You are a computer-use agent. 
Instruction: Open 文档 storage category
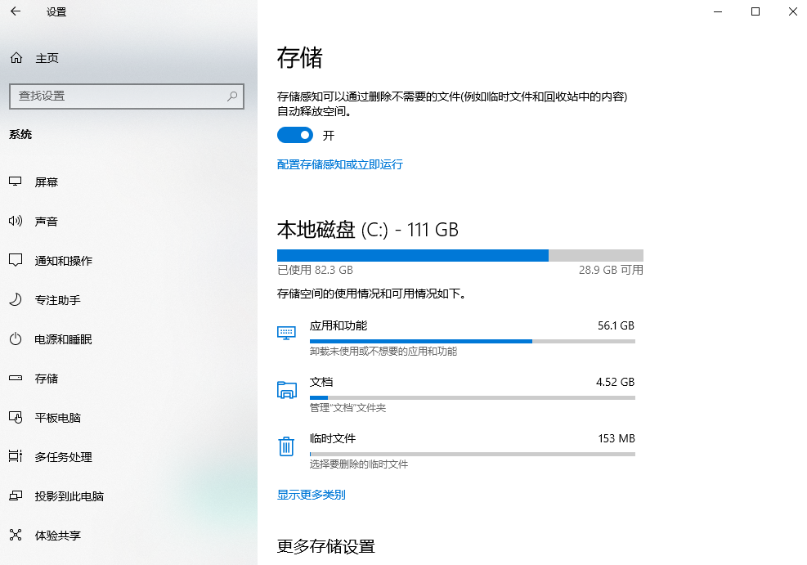coord(456,395)
